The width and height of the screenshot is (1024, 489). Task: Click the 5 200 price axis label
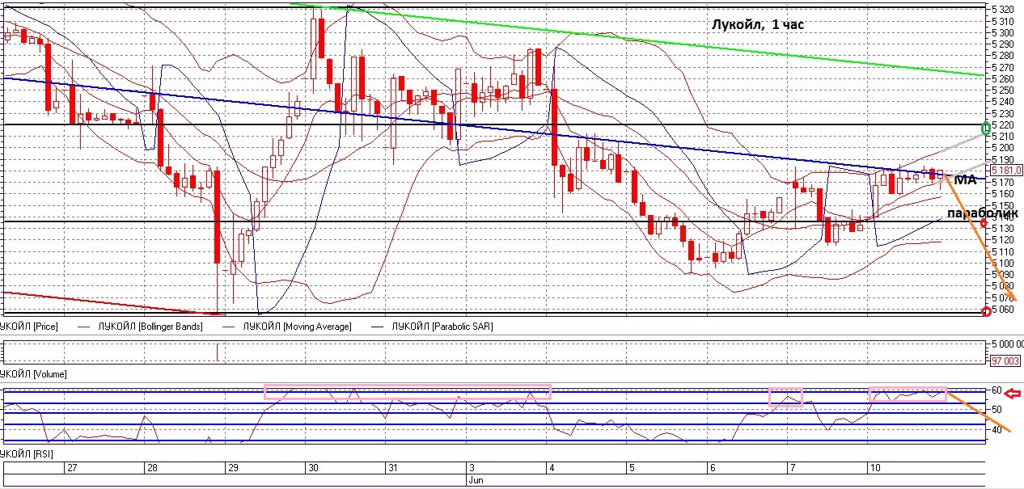point(1005,148)
